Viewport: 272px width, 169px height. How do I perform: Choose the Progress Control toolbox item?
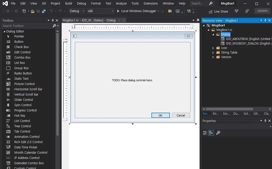(25, 110)
